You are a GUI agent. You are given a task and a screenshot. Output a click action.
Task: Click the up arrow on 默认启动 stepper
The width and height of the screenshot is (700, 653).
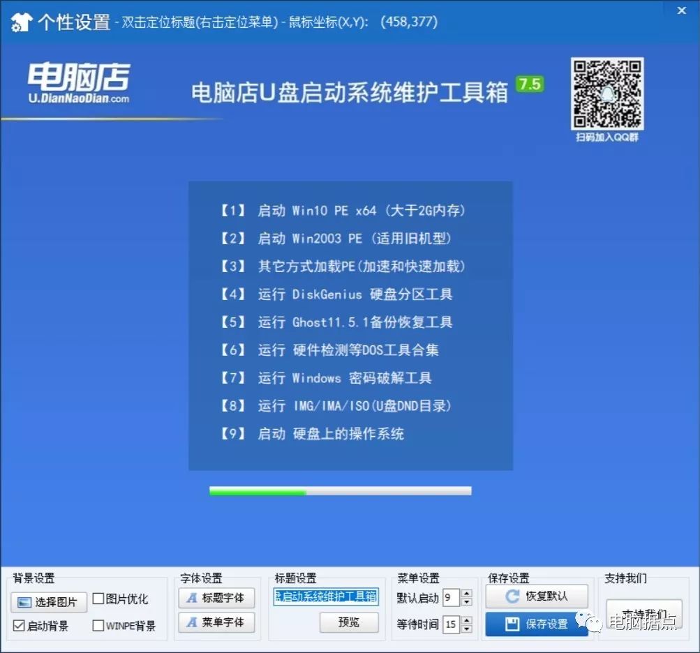pos(466,593)
